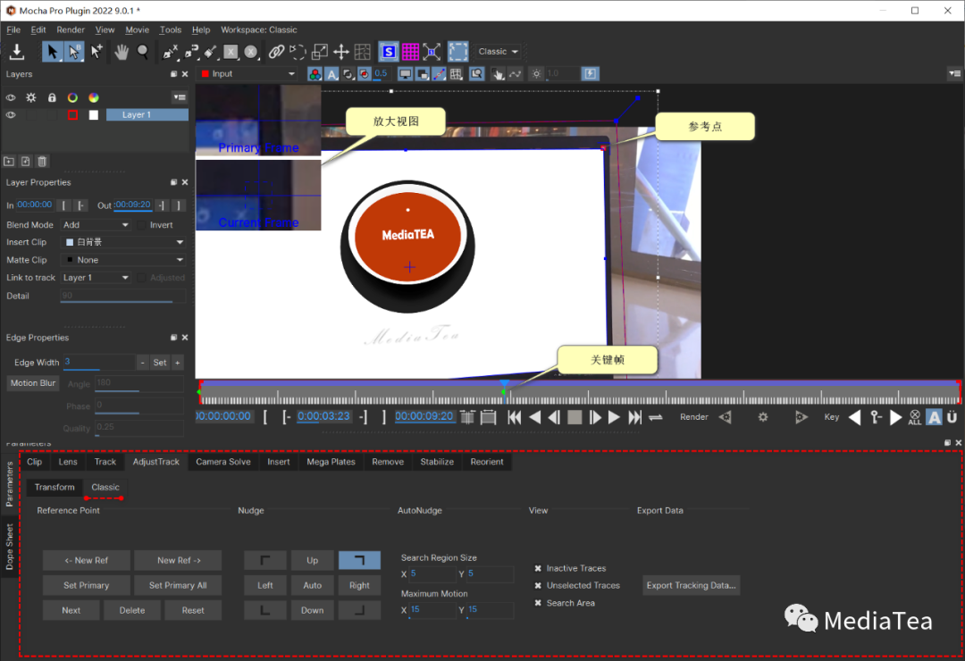Open the Blend Mode Add dropdown
This screenshot has height=661, width=965.
(x=96, y=225)
